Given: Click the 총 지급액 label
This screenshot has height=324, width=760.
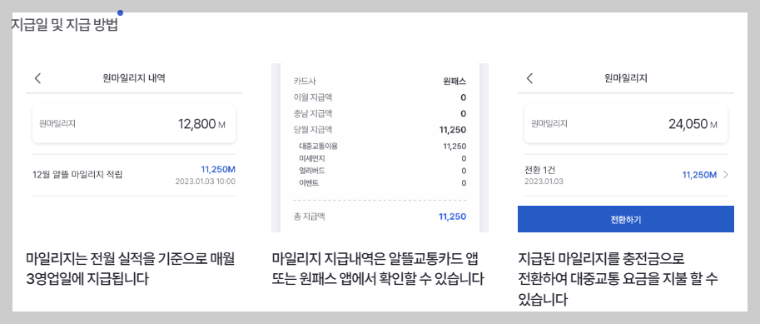Looking at the screenshot, I should click(309, 217).
